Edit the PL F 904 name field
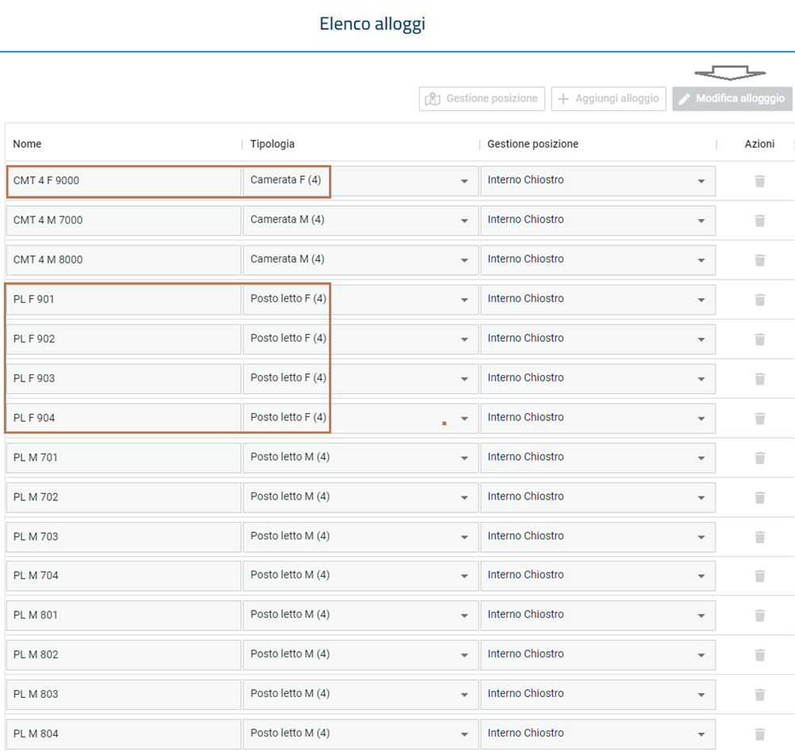The width and height of the screenshot is (795, 751). [x=124, y=418]
